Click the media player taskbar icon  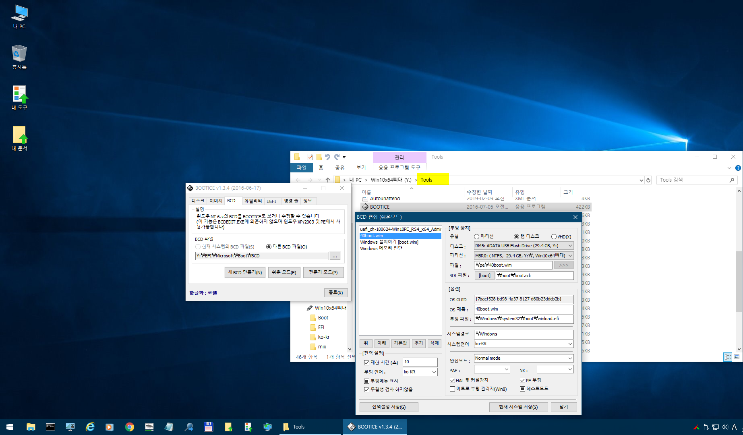110,427
